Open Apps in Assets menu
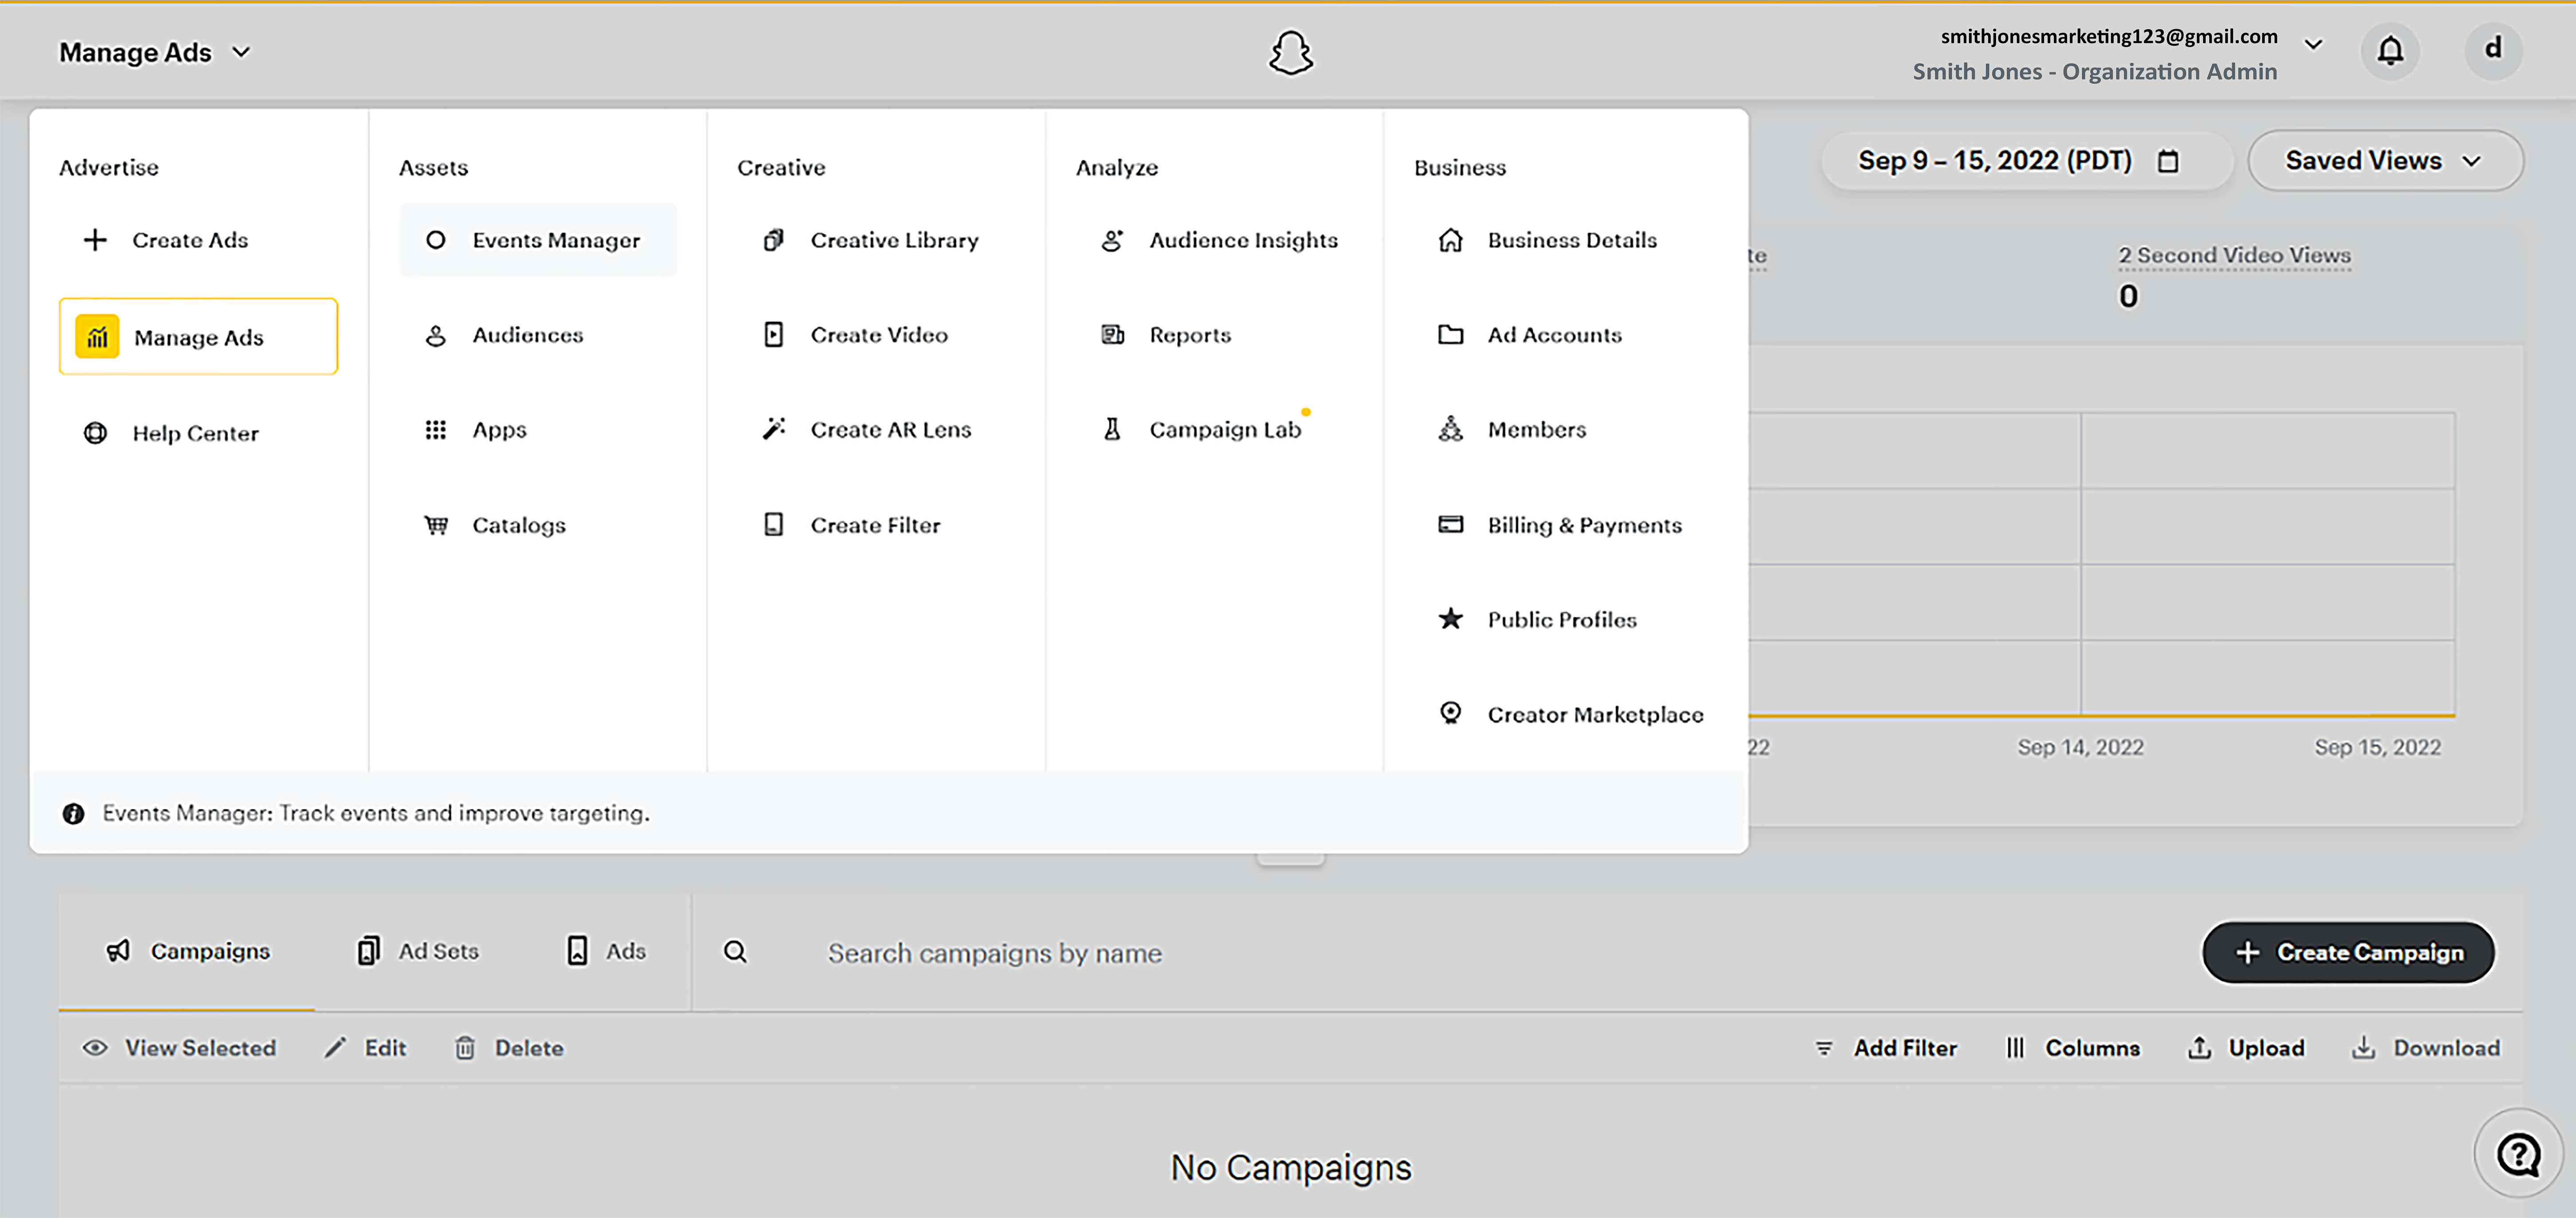2576x1218 pixels. [x=538, y=430]
